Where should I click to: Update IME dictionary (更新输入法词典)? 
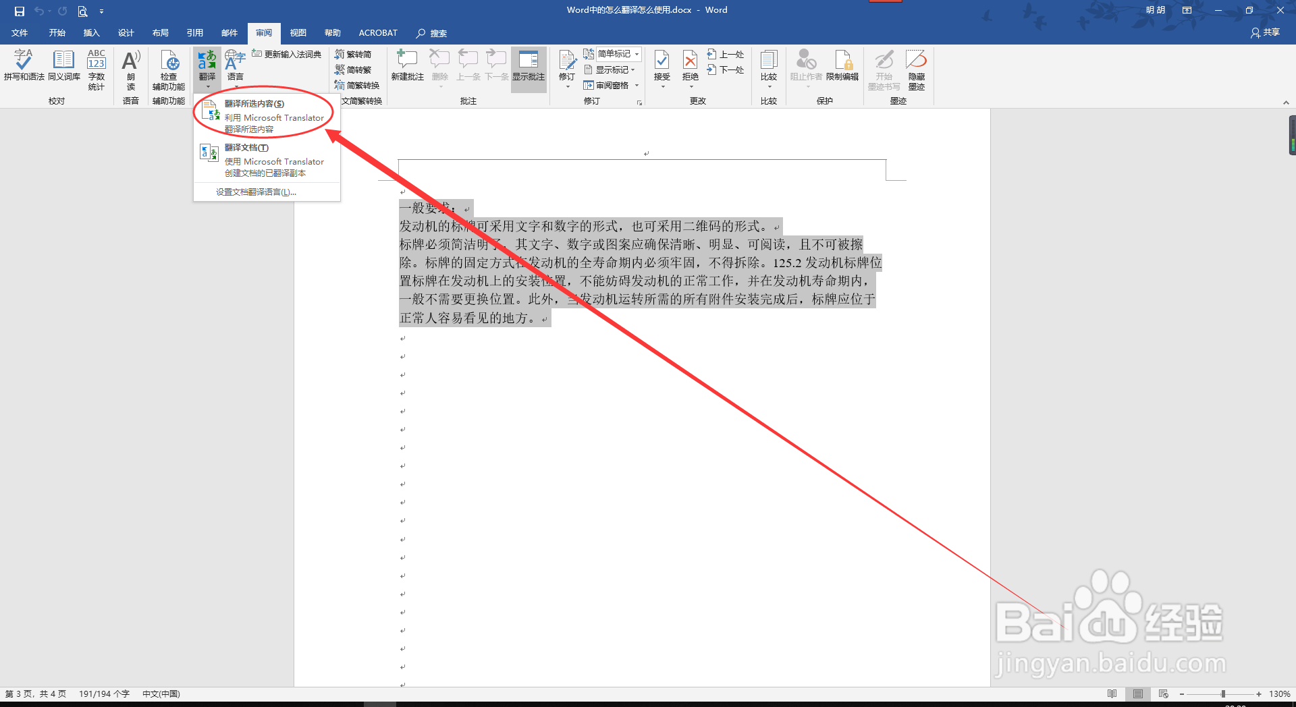[x=286, y=54]
